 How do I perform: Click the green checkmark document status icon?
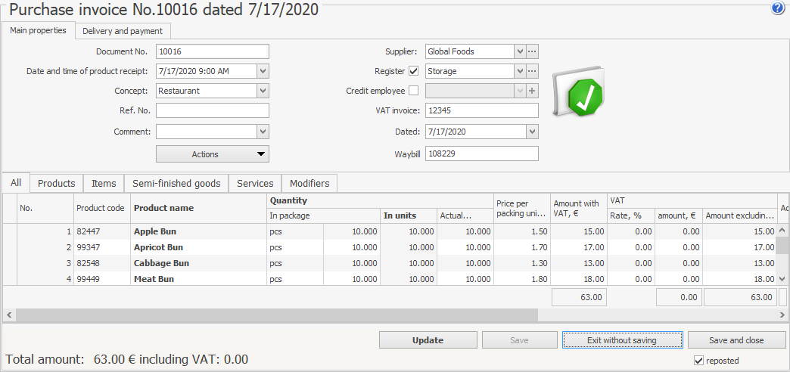click(x=580, y=92)
